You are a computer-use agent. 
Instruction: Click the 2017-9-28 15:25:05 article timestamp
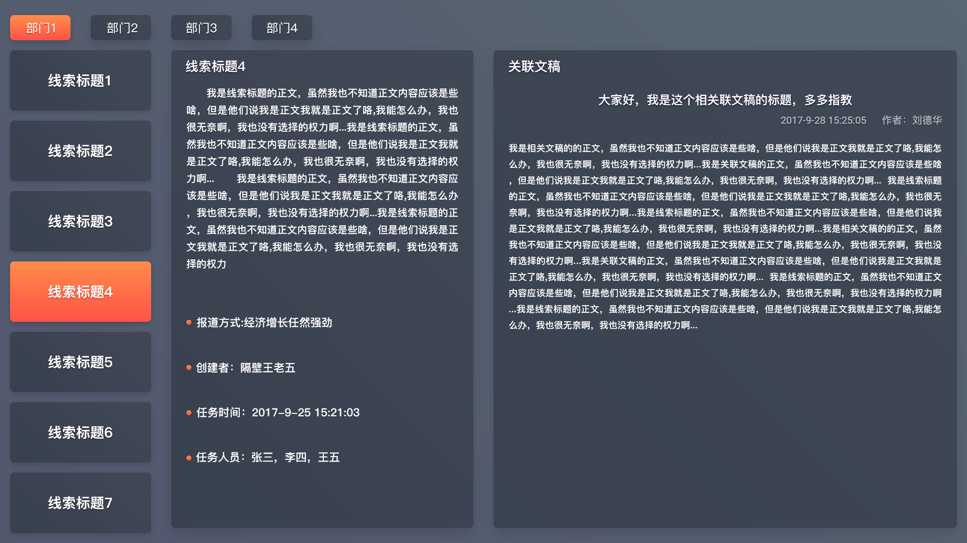pos(823,120)
